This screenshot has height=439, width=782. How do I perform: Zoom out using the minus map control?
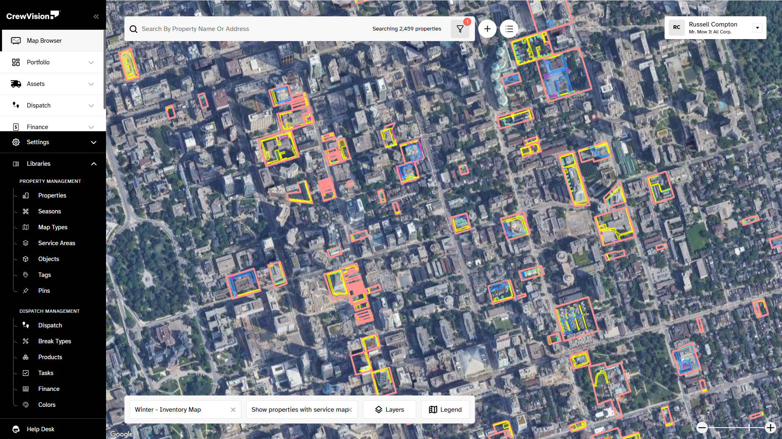pos(702,428)
